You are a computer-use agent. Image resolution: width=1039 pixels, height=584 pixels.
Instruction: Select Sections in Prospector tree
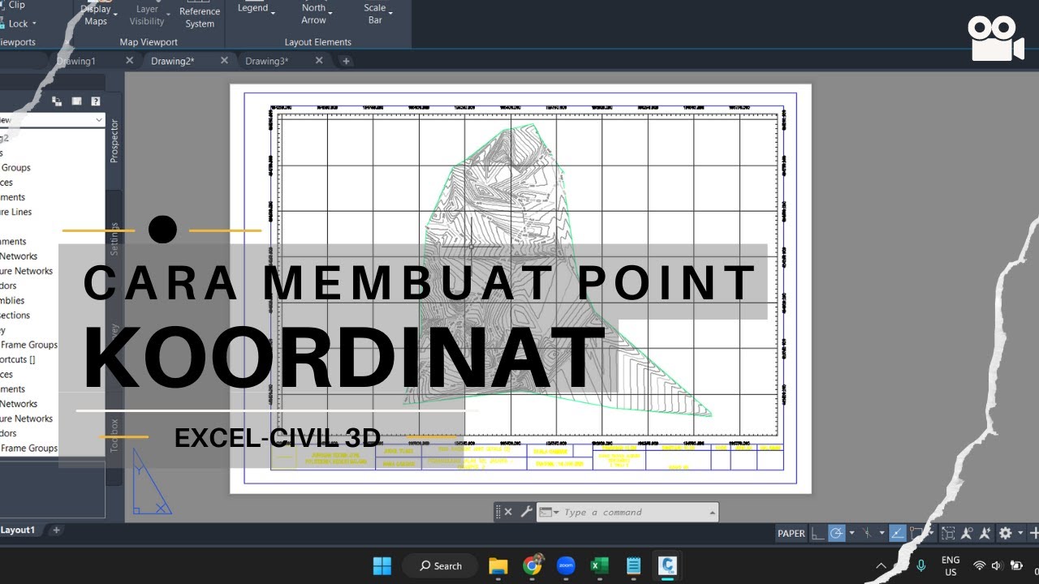(x=15, y=316)
